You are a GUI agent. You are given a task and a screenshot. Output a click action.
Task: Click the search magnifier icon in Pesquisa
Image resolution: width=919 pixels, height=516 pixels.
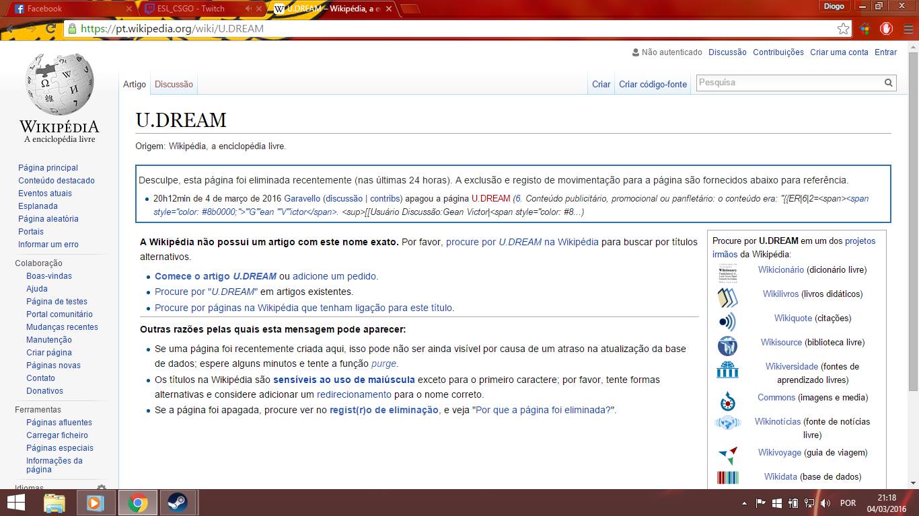(x=889, y=83)
